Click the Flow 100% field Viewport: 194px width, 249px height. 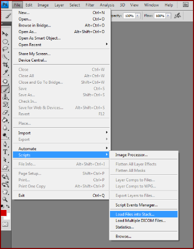pos(160,16)
